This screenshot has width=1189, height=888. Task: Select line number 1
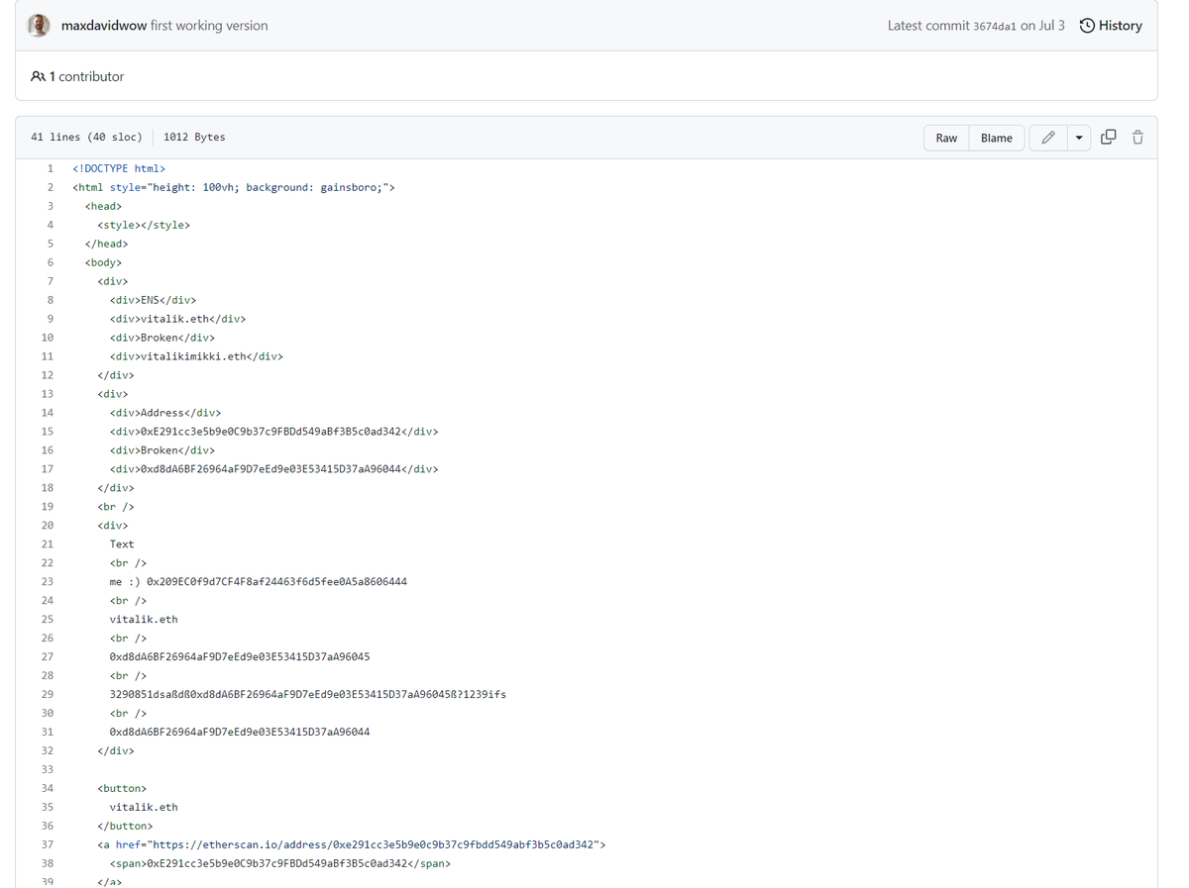(50, 168)
